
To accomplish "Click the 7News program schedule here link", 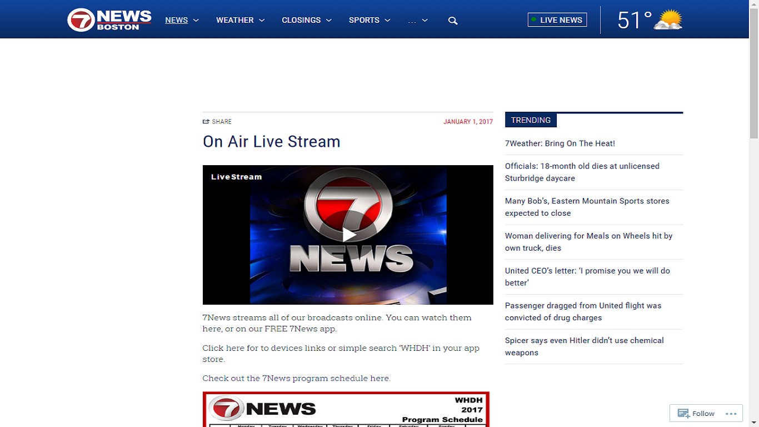I will coord(297,378).
